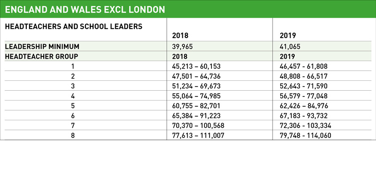Select the Leadership Minimum row label

tap(42, 47)
